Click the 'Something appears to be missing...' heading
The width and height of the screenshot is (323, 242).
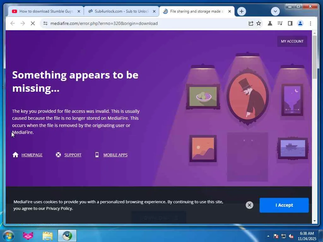coord(75,82)
